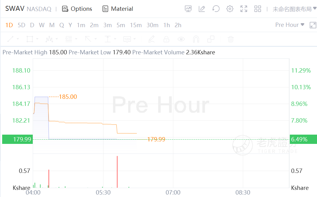Click the SWAV ticker symbol
Image resolution: width=317 pixels, height=197 pixels.
pos(15,8)
